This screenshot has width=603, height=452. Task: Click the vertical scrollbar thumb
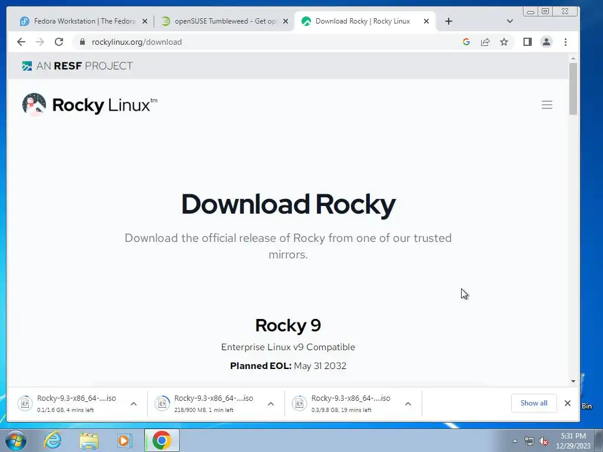[x=573, y=88]
